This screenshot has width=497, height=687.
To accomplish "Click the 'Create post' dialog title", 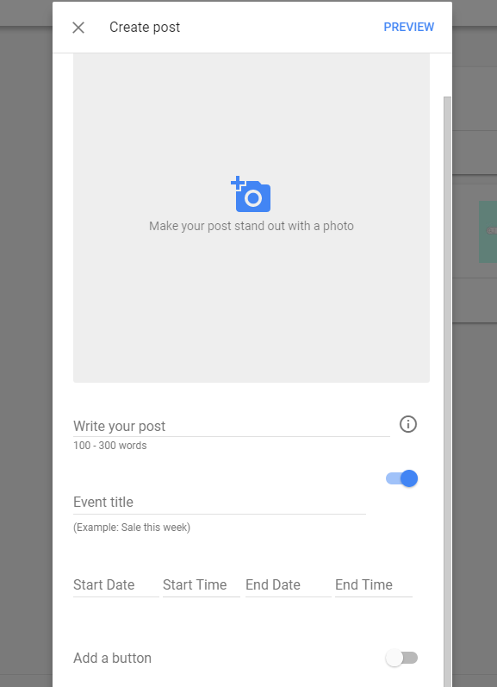I will pos(145,28).
